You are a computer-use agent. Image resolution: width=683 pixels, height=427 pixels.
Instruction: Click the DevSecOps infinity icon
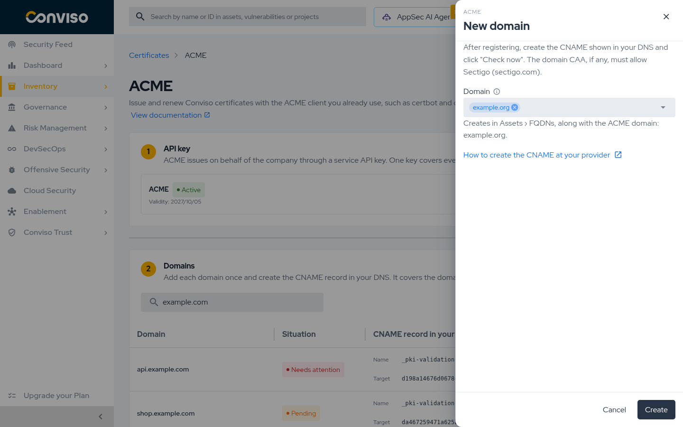[12, 149]
